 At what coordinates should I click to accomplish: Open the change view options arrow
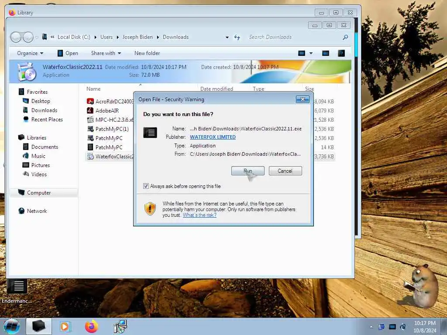point(311,53)
